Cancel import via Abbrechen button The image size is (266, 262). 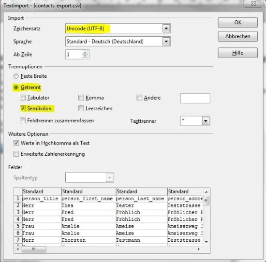237,36
